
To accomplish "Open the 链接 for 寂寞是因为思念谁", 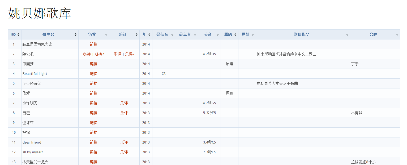I will click(x=93, y=44).
